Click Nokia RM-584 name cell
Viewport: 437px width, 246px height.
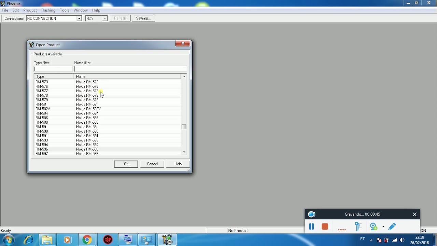pyautogui.click(x=87, y=113)
